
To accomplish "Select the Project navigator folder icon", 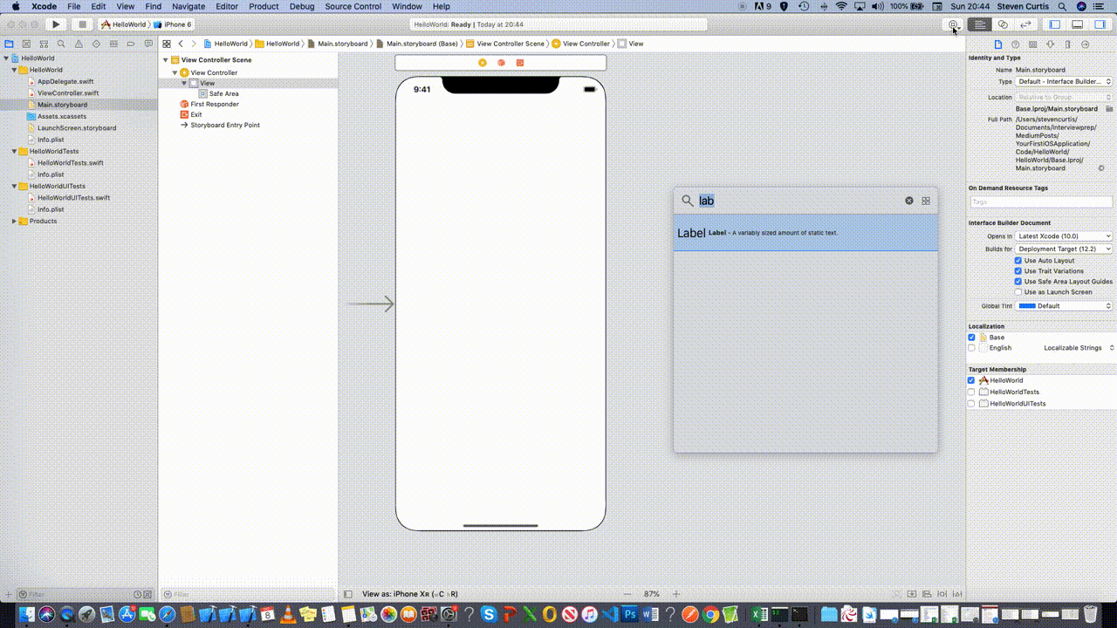I will 10,44.
